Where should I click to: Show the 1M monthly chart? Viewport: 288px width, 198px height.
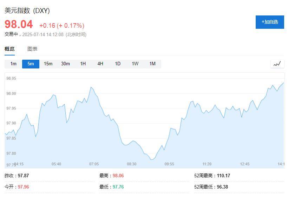pos(152,64)
